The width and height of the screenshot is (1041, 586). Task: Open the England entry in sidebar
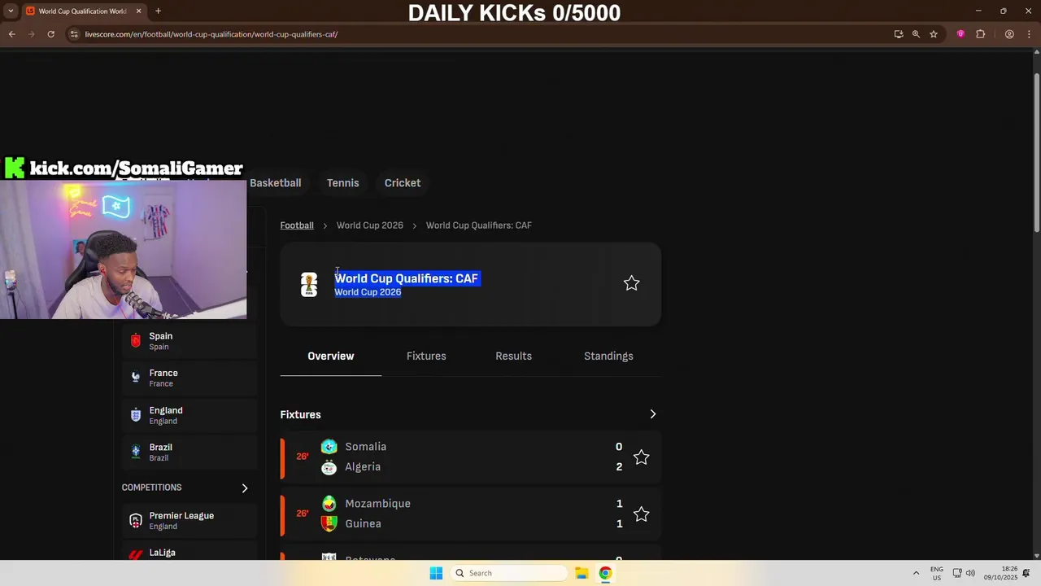[189, 415]
